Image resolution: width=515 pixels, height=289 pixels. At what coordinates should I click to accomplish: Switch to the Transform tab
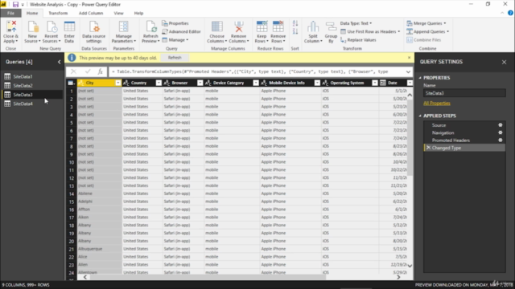click(58, 13)
